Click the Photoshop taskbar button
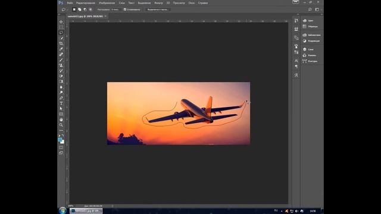This screenshot has height=214, width=381. [x=86, y=211]
